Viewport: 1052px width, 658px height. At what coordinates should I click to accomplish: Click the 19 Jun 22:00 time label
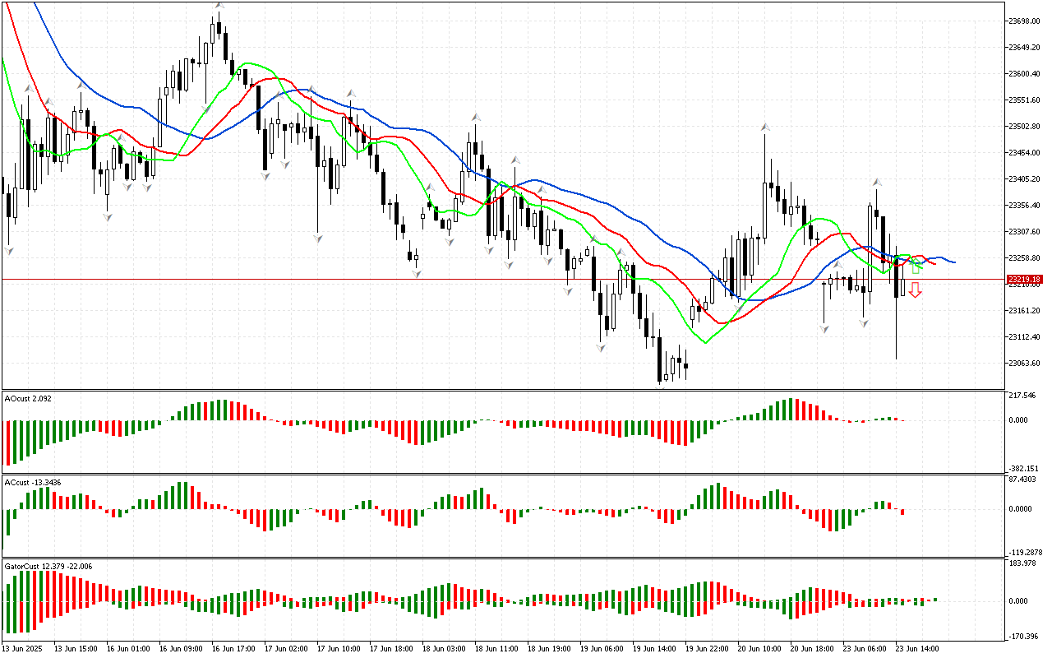click(707, 648)
